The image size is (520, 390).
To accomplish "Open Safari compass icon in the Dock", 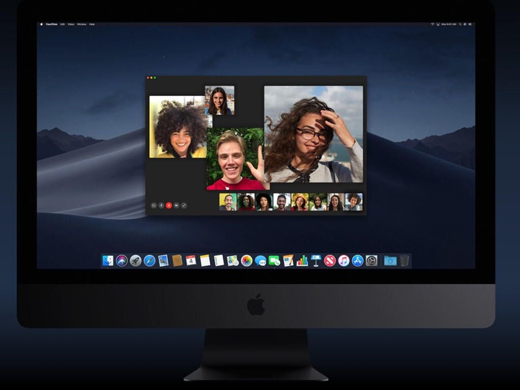I will tap(150, 261).
